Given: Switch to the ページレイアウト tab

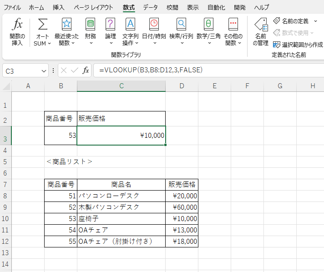Looking at the screenshot, I should 93,8.
